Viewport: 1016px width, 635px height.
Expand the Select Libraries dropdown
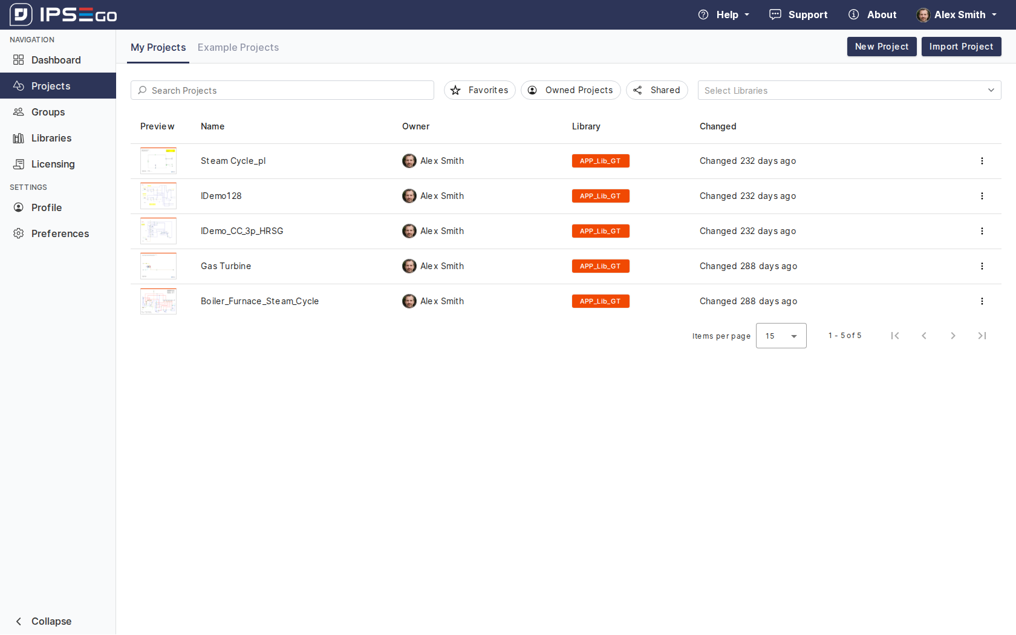[x=849, y=90]
